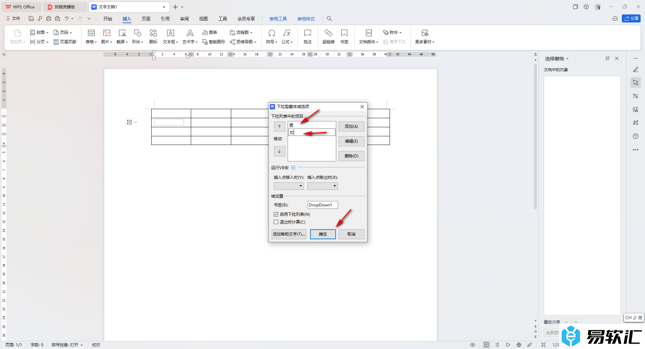
Task: Click the 页眉页脚 header and footer icon
Action: coord(64,42)
